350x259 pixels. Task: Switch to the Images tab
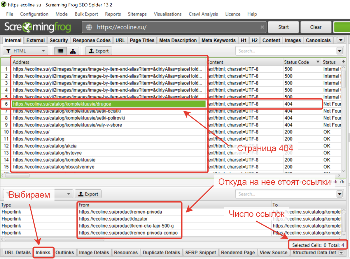tap(293, 40)
